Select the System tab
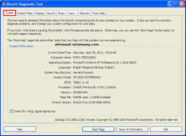 (x=10, y=13)
